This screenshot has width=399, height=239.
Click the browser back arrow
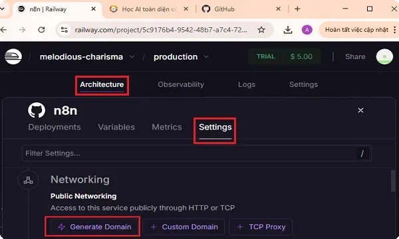[x=3, y=30]
